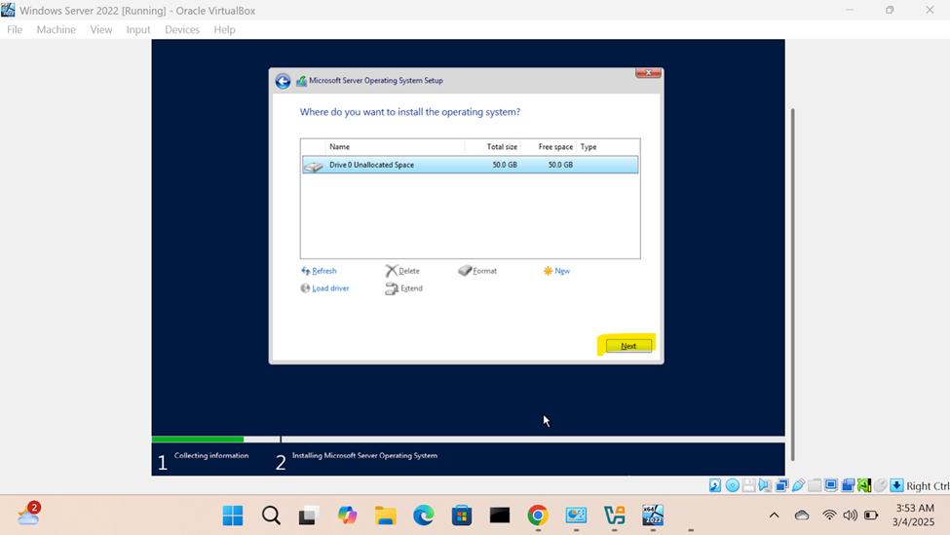This screenshot has height=535, width=950.
Task: Click the Delete partition option
Action: [402, 271]
